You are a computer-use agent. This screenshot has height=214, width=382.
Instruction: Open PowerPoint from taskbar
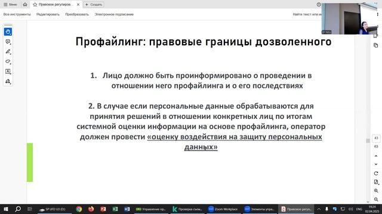(x=103, y=209)
